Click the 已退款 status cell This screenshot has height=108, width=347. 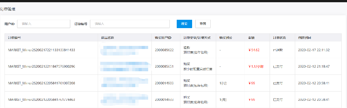tap(278, 50)
